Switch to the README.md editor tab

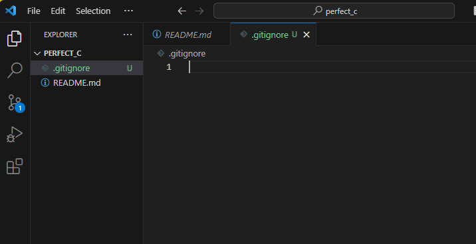pyautogui.click(x=187, y=35)
